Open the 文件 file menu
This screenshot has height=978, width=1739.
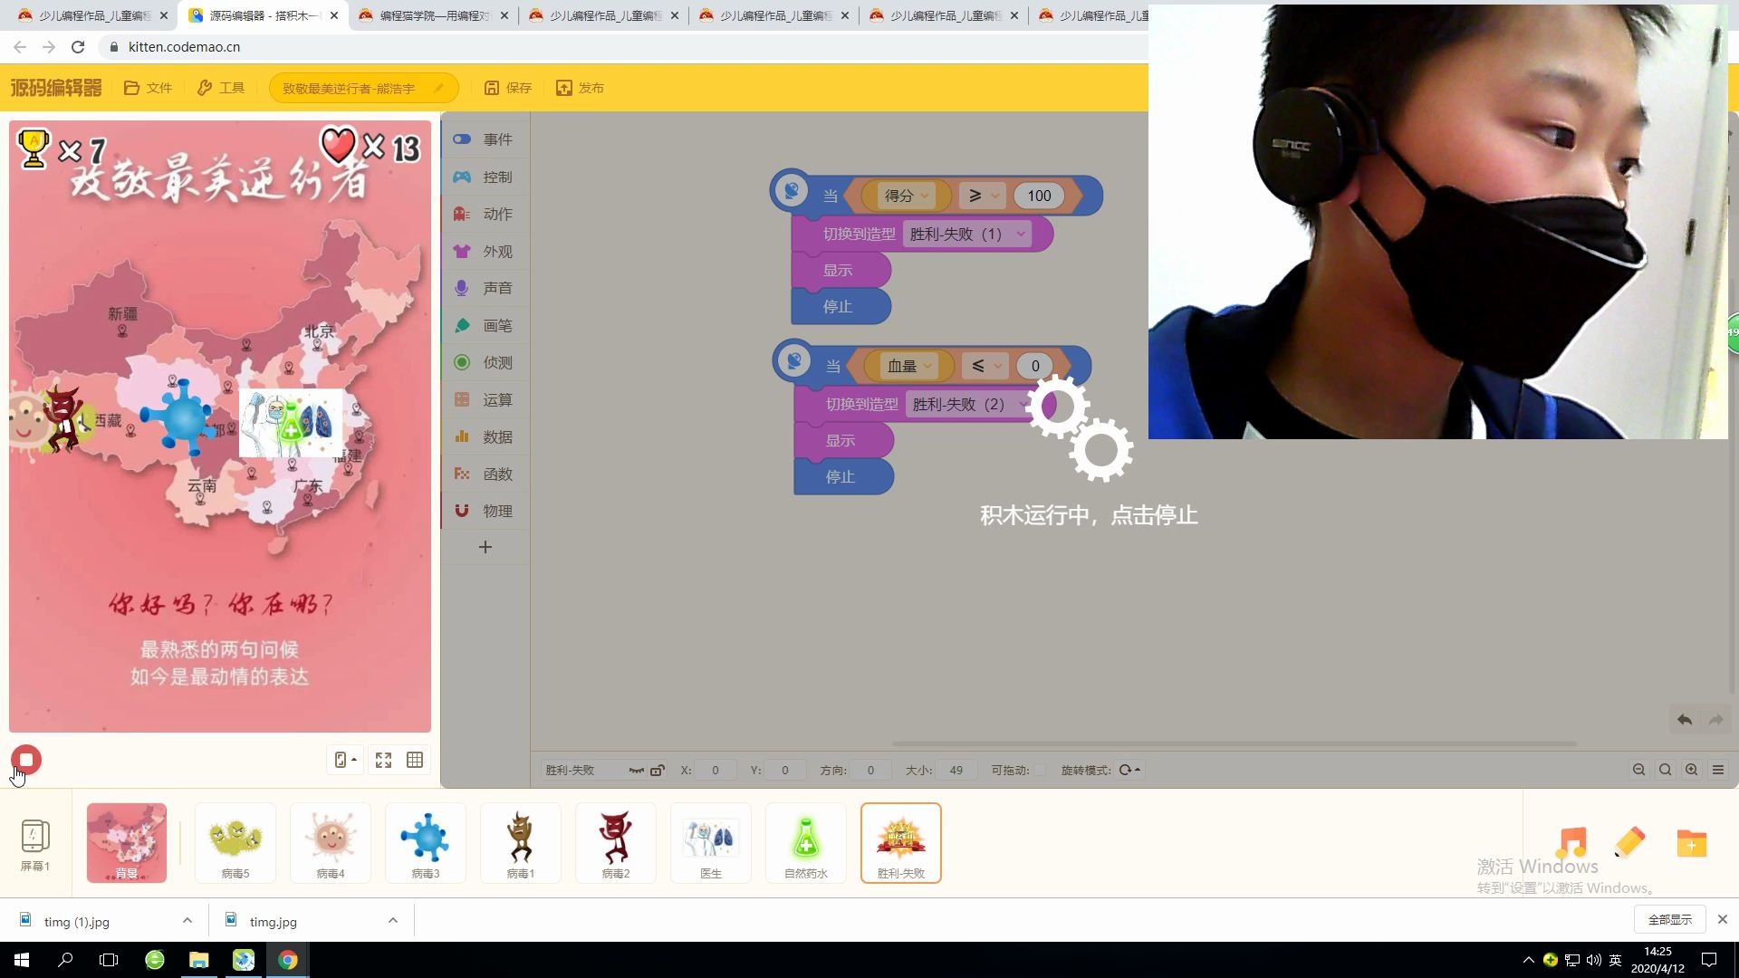pyautogui.click(x=148, y=88)
